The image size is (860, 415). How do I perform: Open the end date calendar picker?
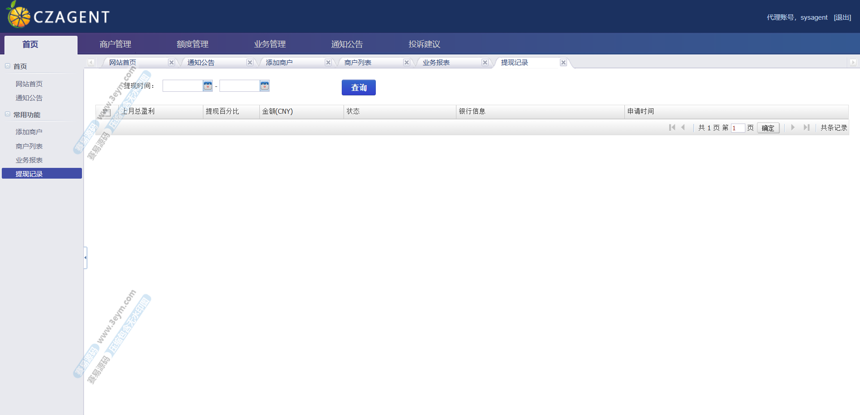[265, 86]
